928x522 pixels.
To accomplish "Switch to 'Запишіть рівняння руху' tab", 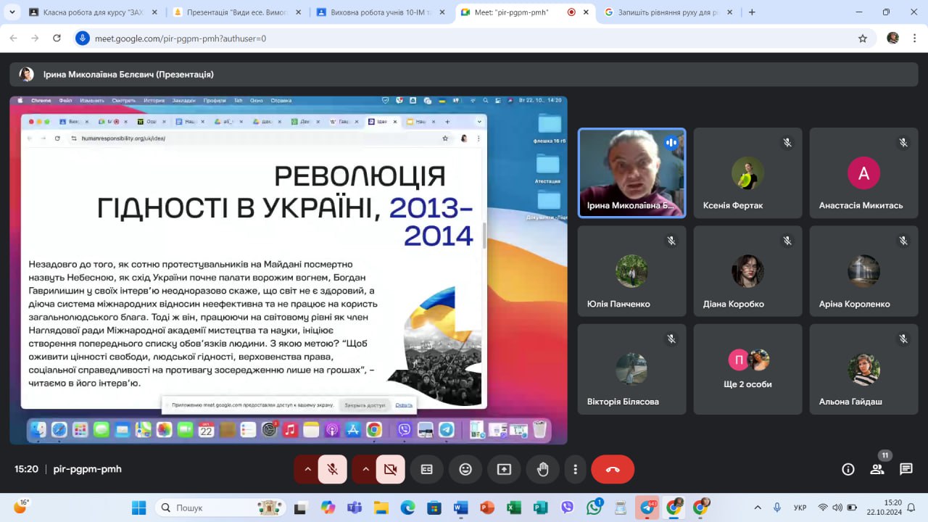I will coord(667,12).
